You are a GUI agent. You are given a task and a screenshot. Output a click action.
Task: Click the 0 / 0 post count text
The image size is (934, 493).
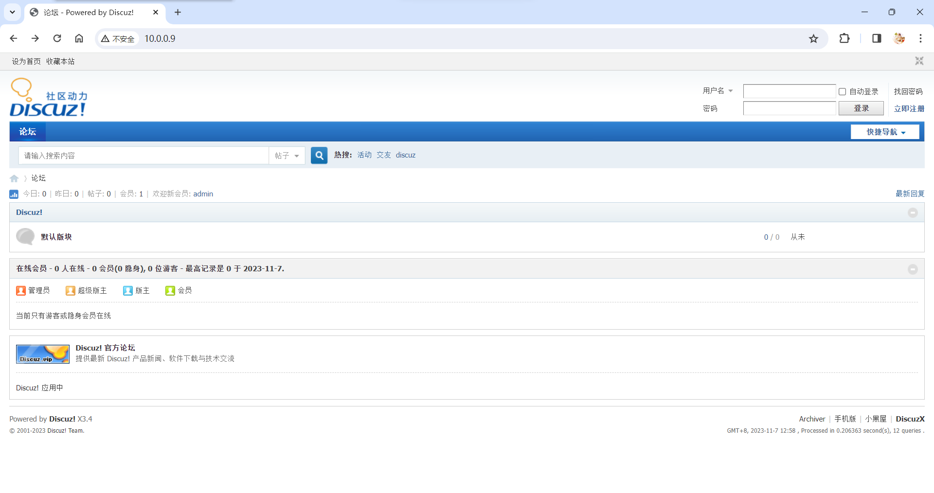(772, 237)
